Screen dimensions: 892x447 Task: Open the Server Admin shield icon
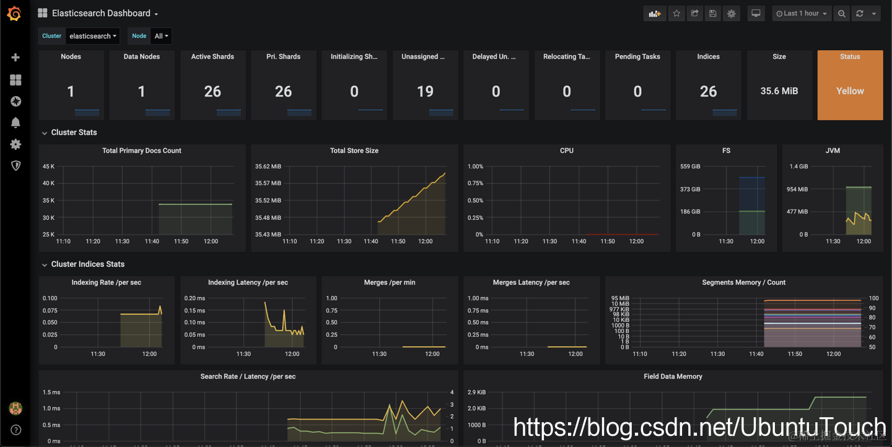(15, 165)
